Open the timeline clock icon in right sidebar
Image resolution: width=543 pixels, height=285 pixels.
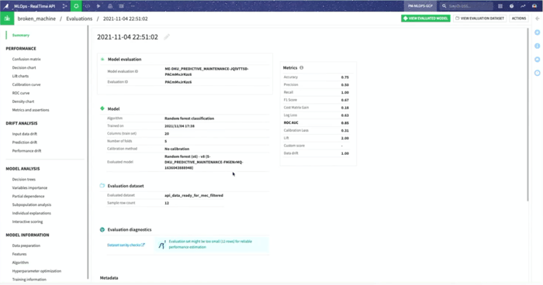(x=537, y=73)
